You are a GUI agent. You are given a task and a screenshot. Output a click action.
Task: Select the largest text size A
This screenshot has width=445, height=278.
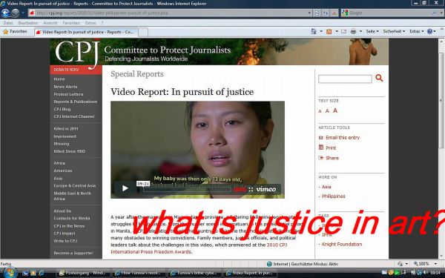pyautogui.click(x=335, y=110)
